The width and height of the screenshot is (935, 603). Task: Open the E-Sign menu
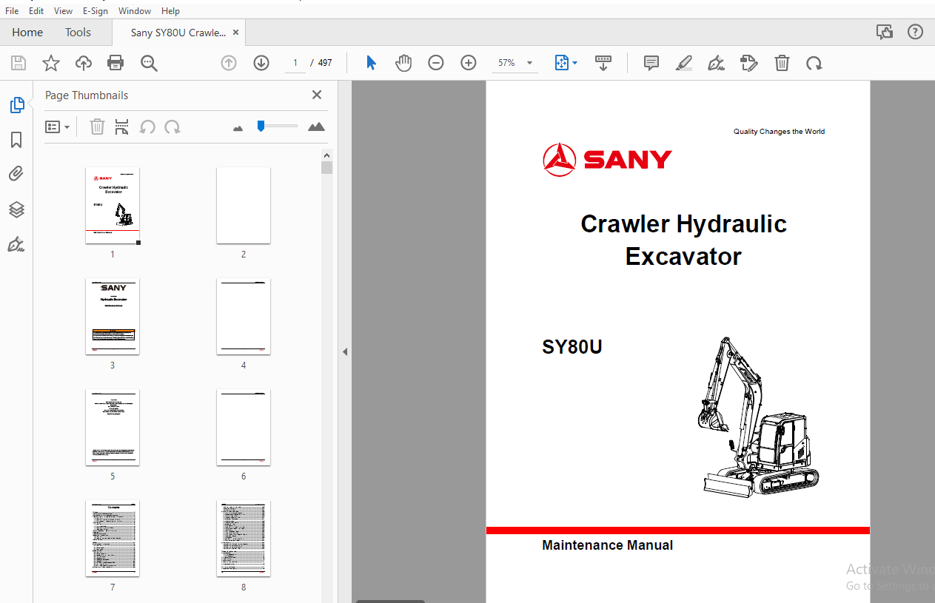pos(95,11)
